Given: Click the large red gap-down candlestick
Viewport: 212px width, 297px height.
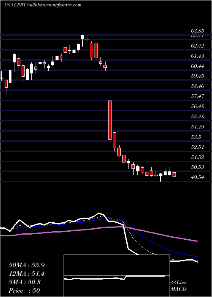Looking at the screenshot, I should [110, 120].
